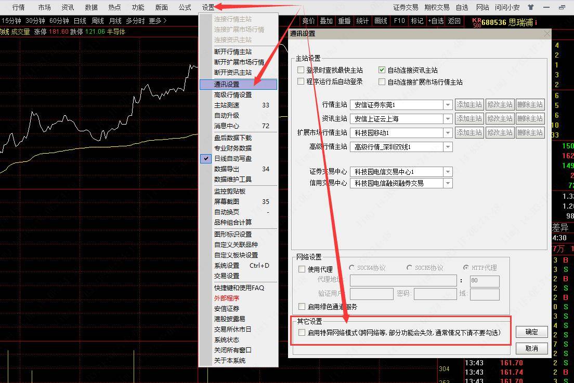Switch chart to 周线 period

(x=97, y=21)
